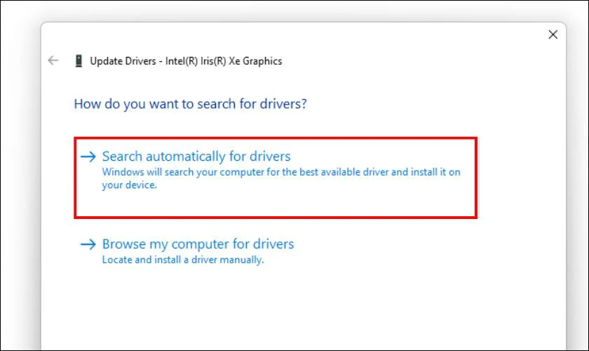Close the Update Drivers dialog
This screenshot has width=589, height=351.
553,34
